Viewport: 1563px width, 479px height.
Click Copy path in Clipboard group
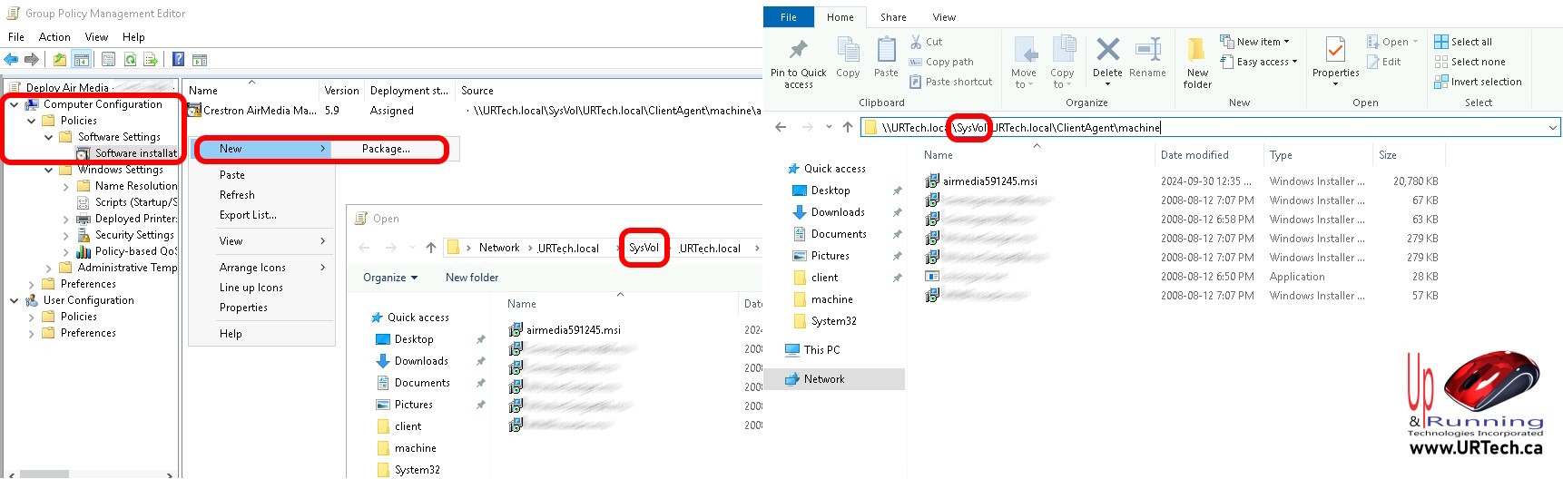[x=949, y=62]
